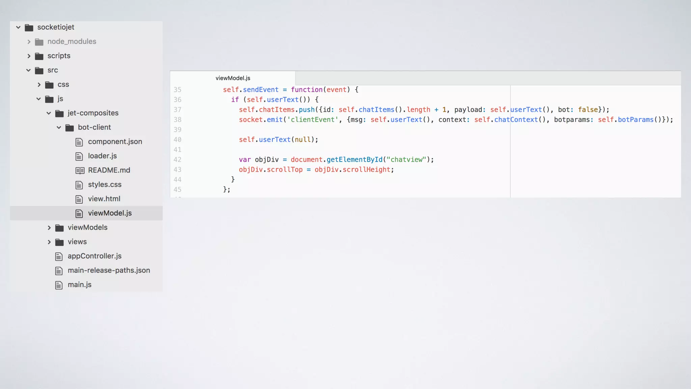This screenshot has width=691, height=389.
Task: Click the component.json file icon
Action: click(x=79, y=142)
